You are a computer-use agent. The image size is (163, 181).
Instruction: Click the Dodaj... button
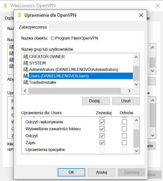96,101
